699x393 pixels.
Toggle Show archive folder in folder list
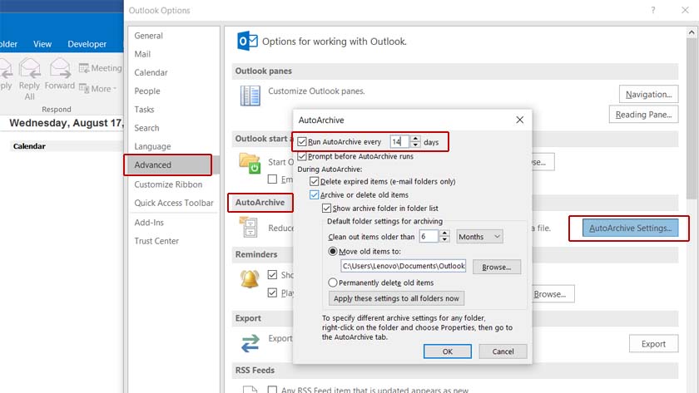tap(326, 208)
